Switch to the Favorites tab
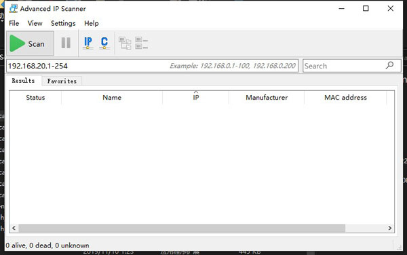This screenshot has height=255, width=407. tap(62, 81)
